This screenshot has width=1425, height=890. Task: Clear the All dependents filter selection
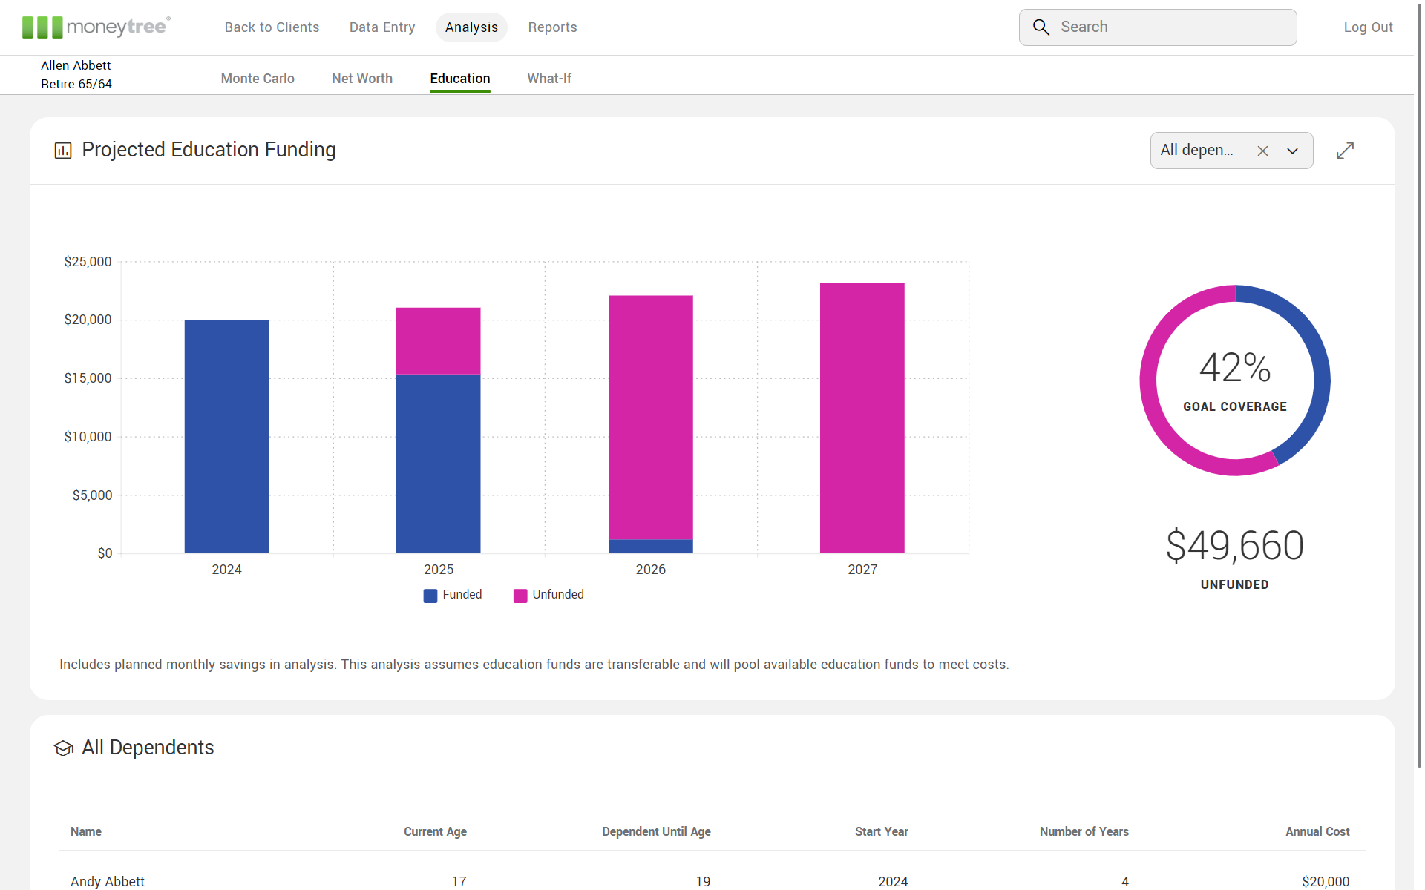tap(1262, 151)
